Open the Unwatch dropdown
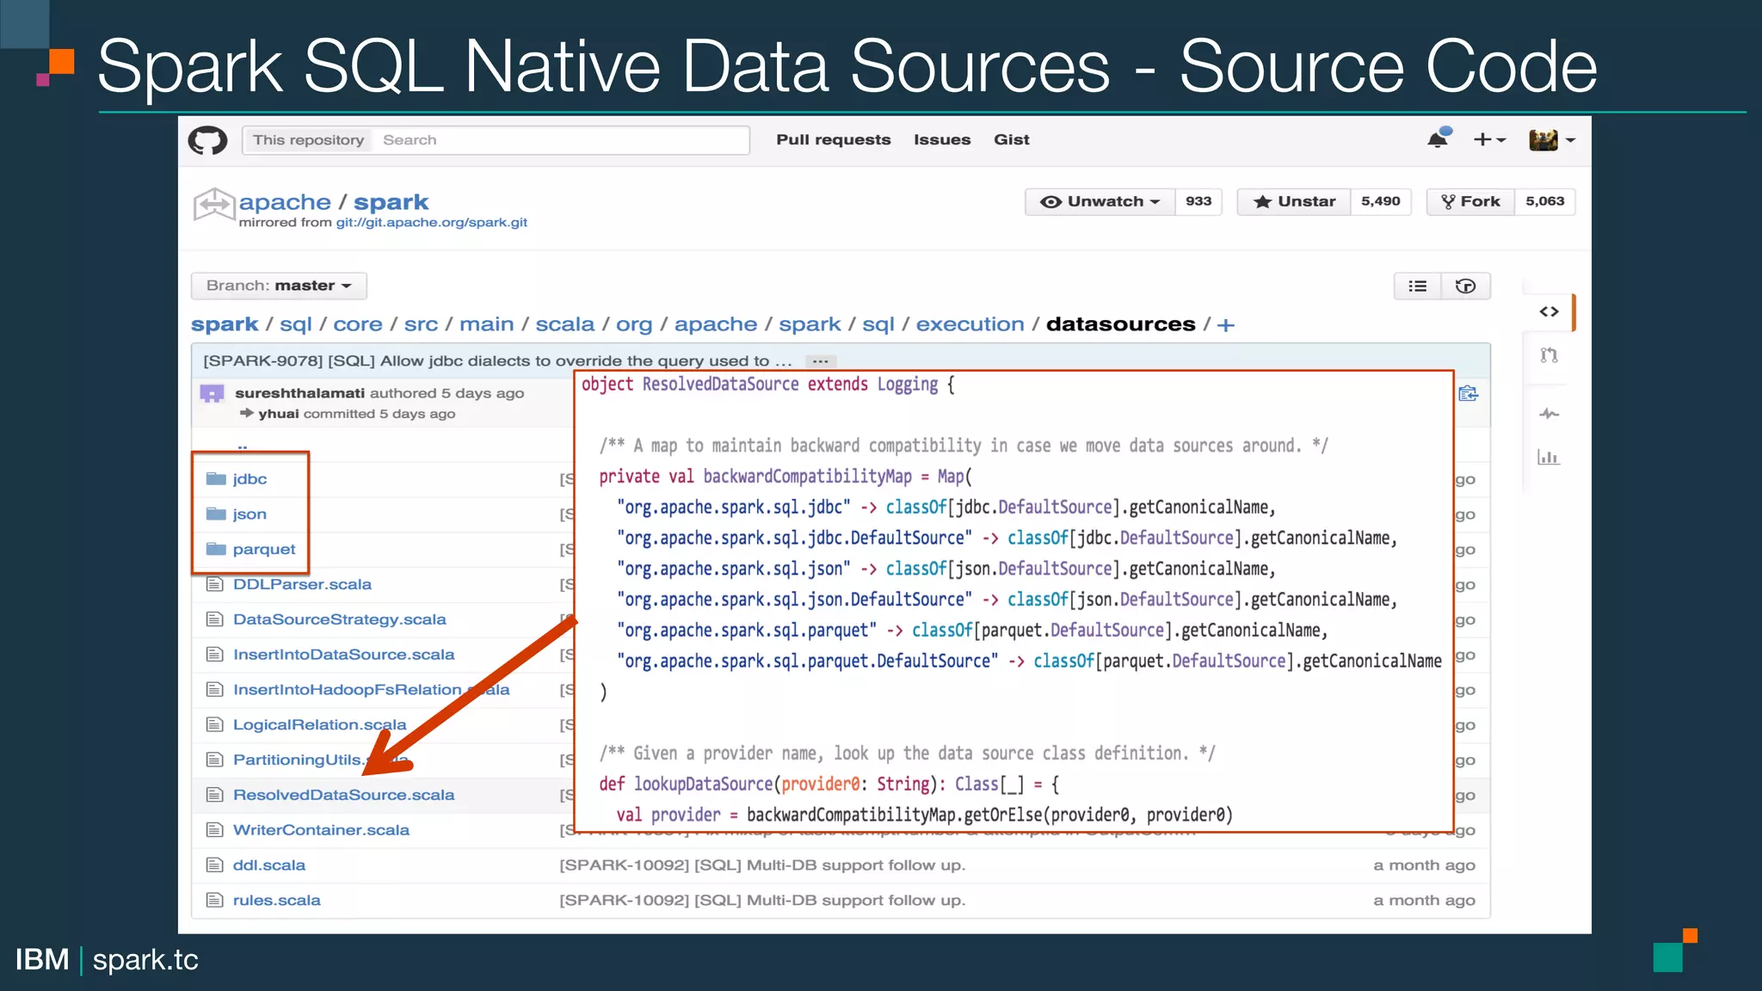Image resolution: width=1762 pixels, height=991 pixels. (1100, 201)
